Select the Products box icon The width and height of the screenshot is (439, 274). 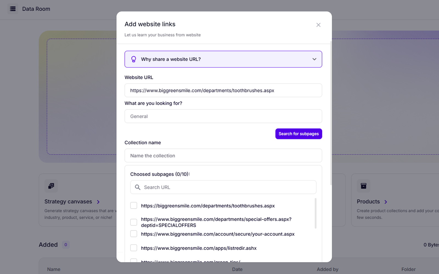[x=363, y=186]
